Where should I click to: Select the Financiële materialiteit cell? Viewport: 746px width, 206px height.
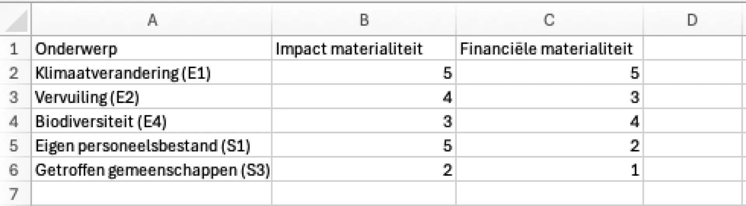549,49
